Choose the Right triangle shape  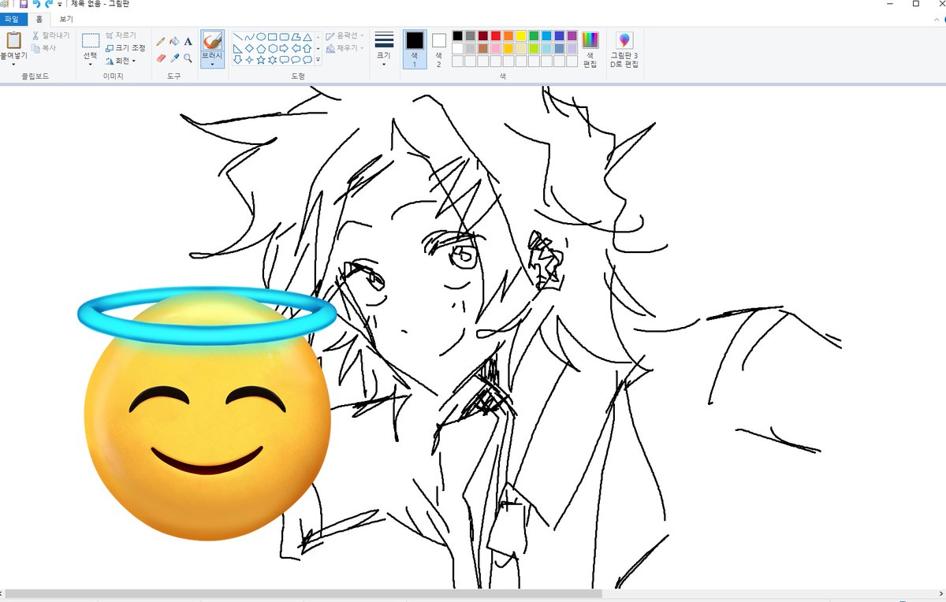point(237,48)
